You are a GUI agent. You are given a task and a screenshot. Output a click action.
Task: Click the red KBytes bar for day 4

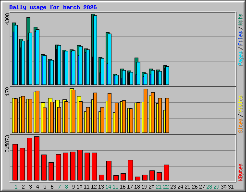coord(37,158)
